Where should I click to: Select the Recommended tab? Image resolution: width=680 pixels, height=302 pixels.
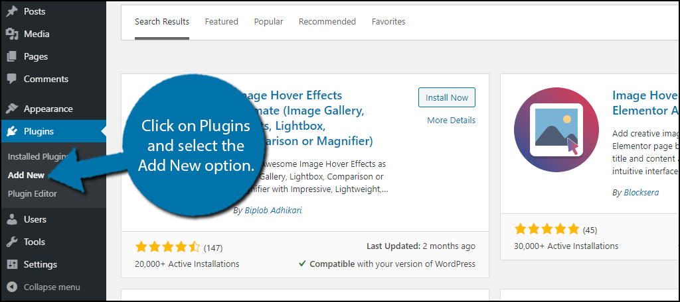327,22
